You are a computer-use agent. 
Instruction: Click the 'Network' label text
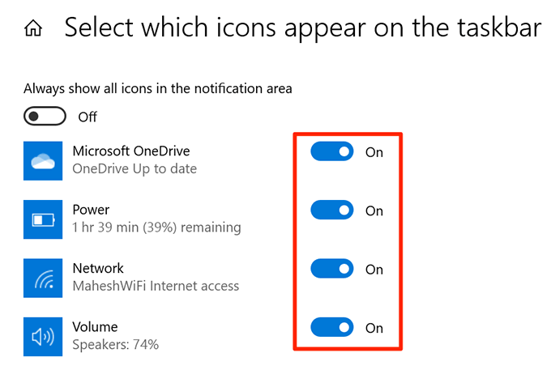pos(98,268)
